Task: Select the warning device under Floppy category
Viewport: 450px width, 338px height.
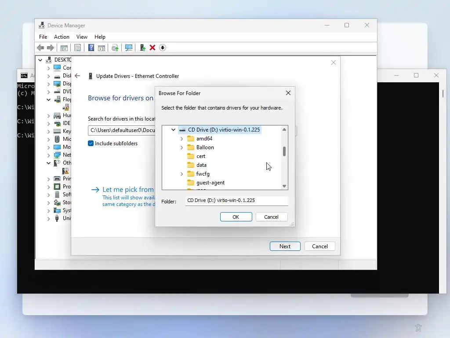Action: coord(66,107)
